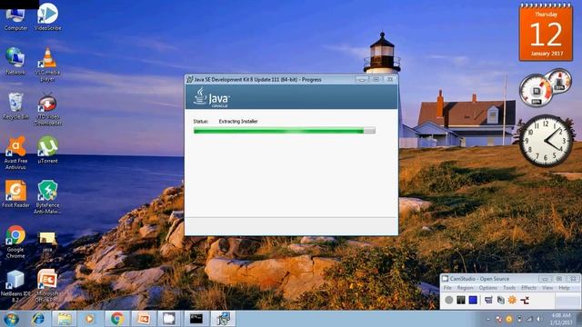Open the CamStudio File menu
Image resolution: width=582 pixels, height=327 pixels.
coord(447,288)
